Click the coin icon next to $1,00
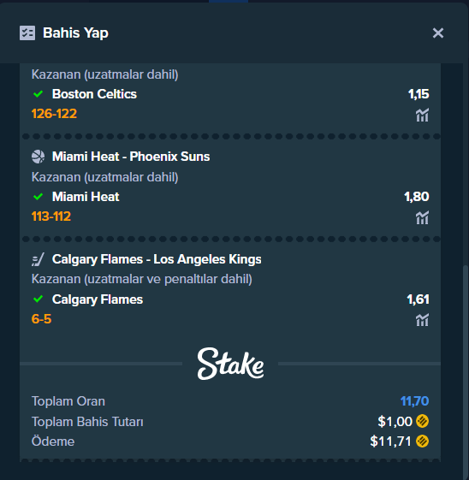This screenshot has height=480, width=469. (422, 421)
